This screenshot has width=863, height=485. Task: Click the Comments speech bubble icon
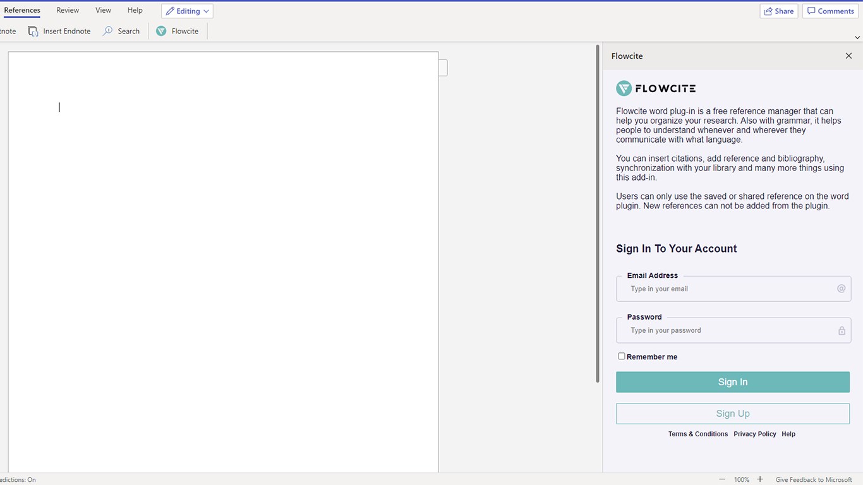pyautogui.click(x=811, y=11)
